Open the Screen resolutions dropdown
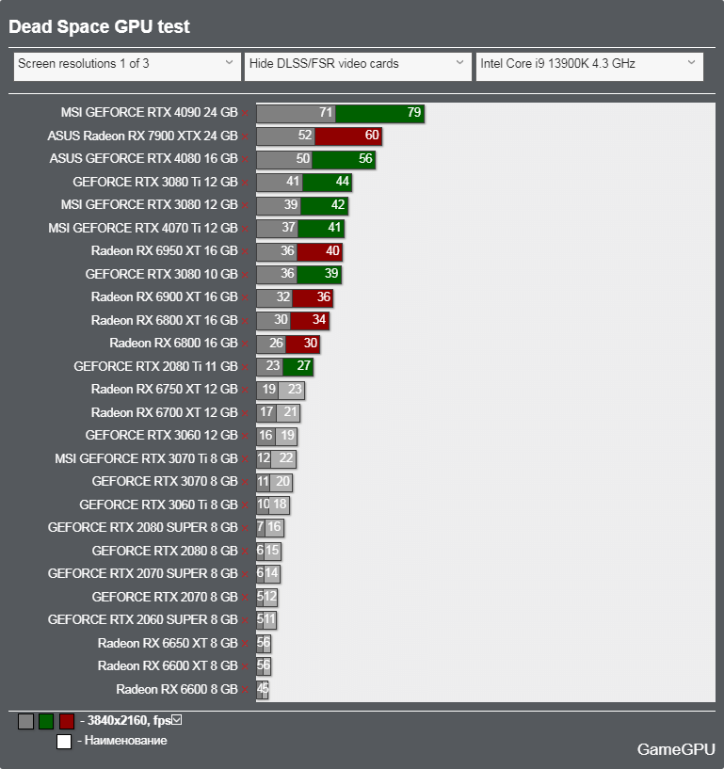 pyautogui.click(x=127, y=67)
